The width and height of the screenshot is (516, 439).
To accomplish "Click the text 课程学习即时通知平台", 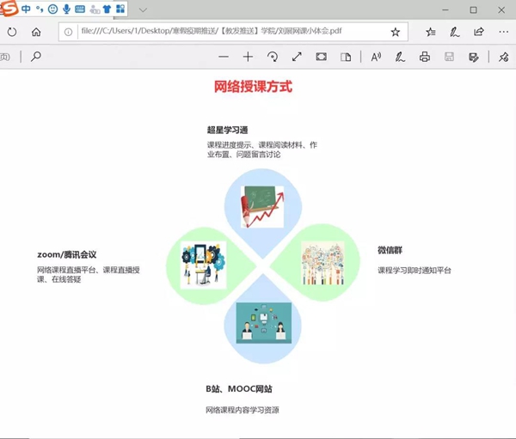I will click(415, 271).
